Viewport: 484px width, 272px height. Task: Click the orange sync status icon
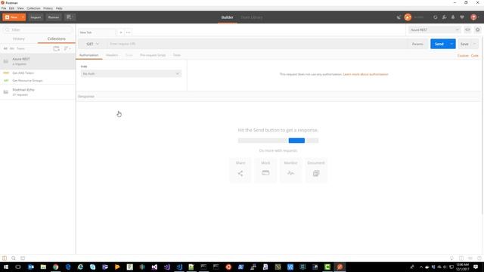tap(408, 17)
